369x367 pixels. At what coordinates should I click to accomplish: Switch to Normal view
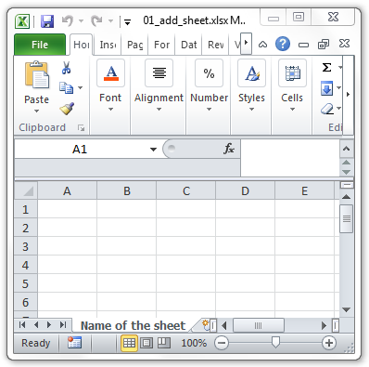pos(129,343)
